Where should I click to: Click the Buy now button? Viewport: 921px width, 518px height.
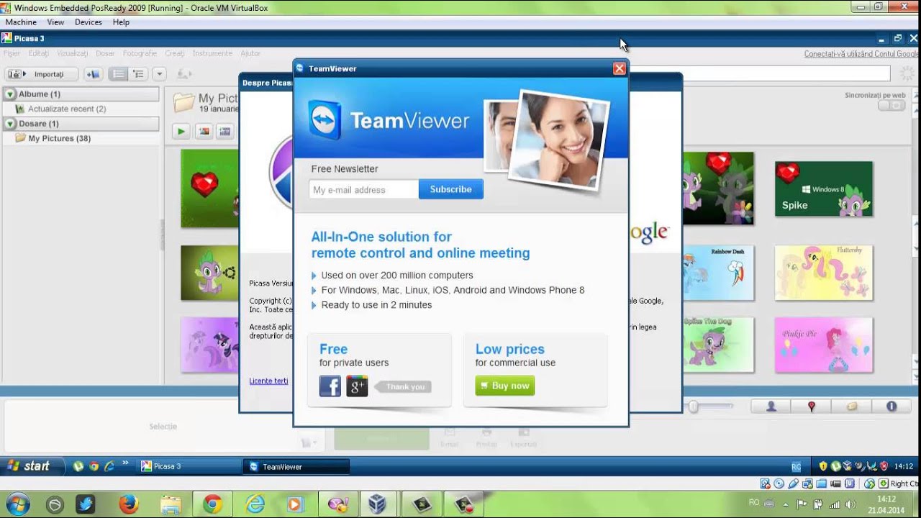(x=504, y=386)
